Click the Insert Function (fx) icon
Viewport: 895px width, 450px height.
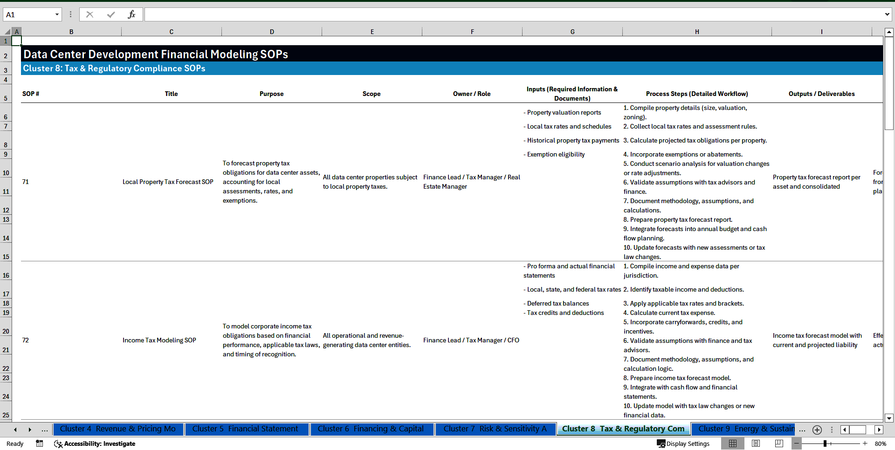[132, 14]
